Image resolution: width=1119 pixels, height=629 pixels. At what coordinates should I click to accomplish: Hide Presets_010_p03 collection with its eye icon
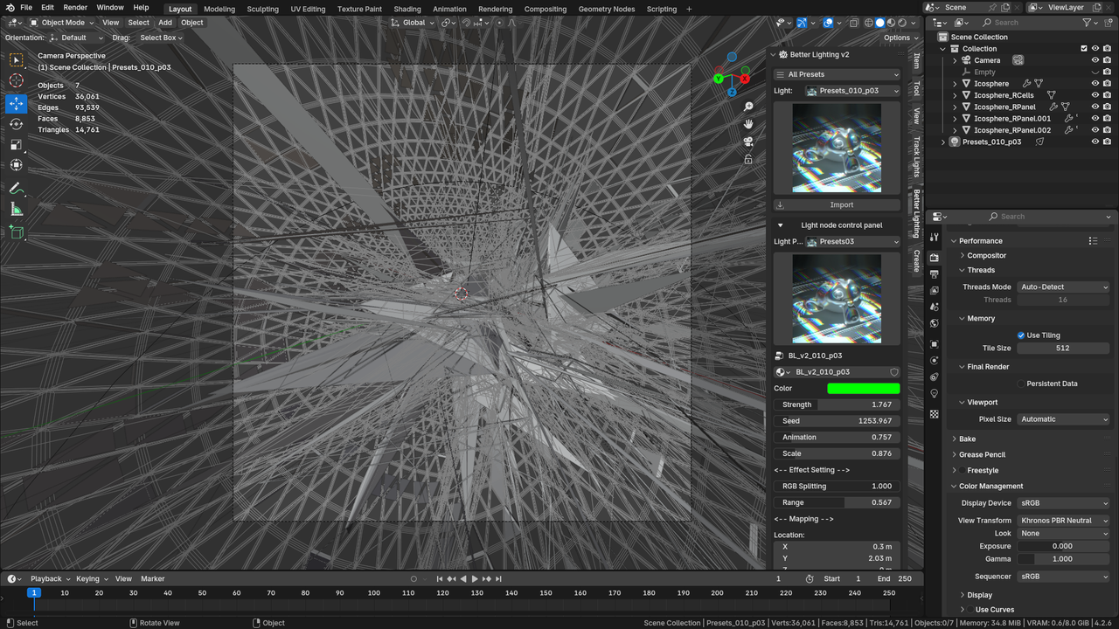1095,142
